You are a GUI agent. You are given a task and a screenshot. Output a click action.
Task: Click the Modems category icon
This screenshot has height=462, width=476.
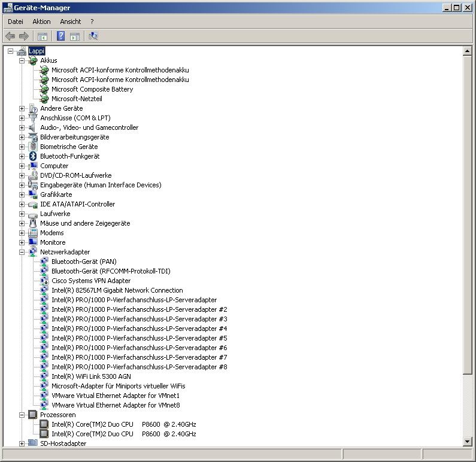(x=33, y=233)
